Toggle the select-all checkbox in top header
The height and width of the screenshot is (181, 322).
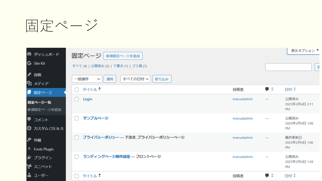tap(76, 90)
